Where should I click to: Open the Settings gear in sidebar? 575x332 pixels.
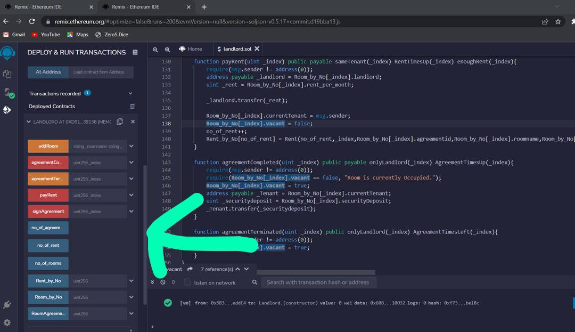click(7, 322)
